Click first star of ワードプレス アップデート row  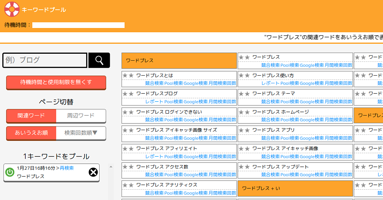pos(241,167)
